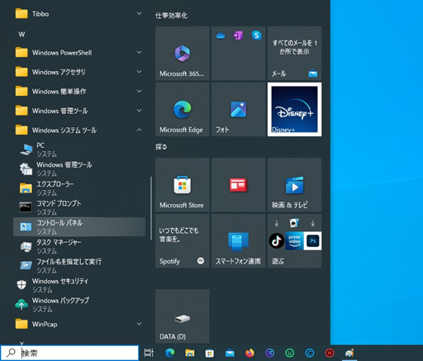Open OneNote from the office folder tile

click(238, 36)
